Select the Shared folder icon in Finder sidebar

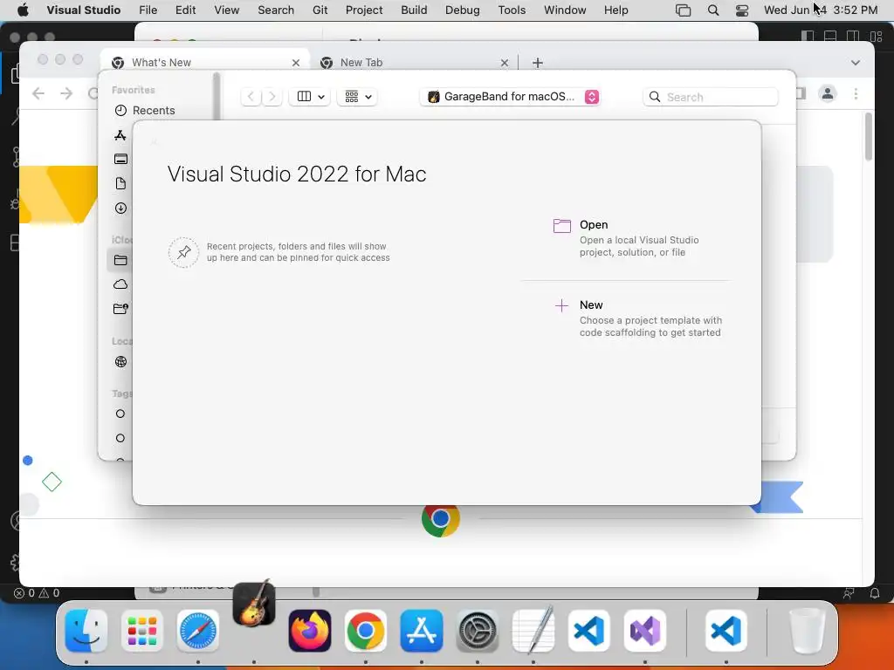point(120,309)
